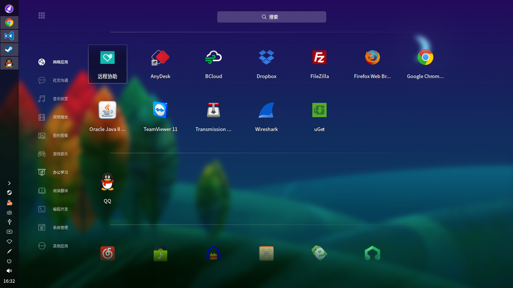
Task: Launch the 远程协助 remote assistance app
Action: pyautogui.click(x=107, y=64)
